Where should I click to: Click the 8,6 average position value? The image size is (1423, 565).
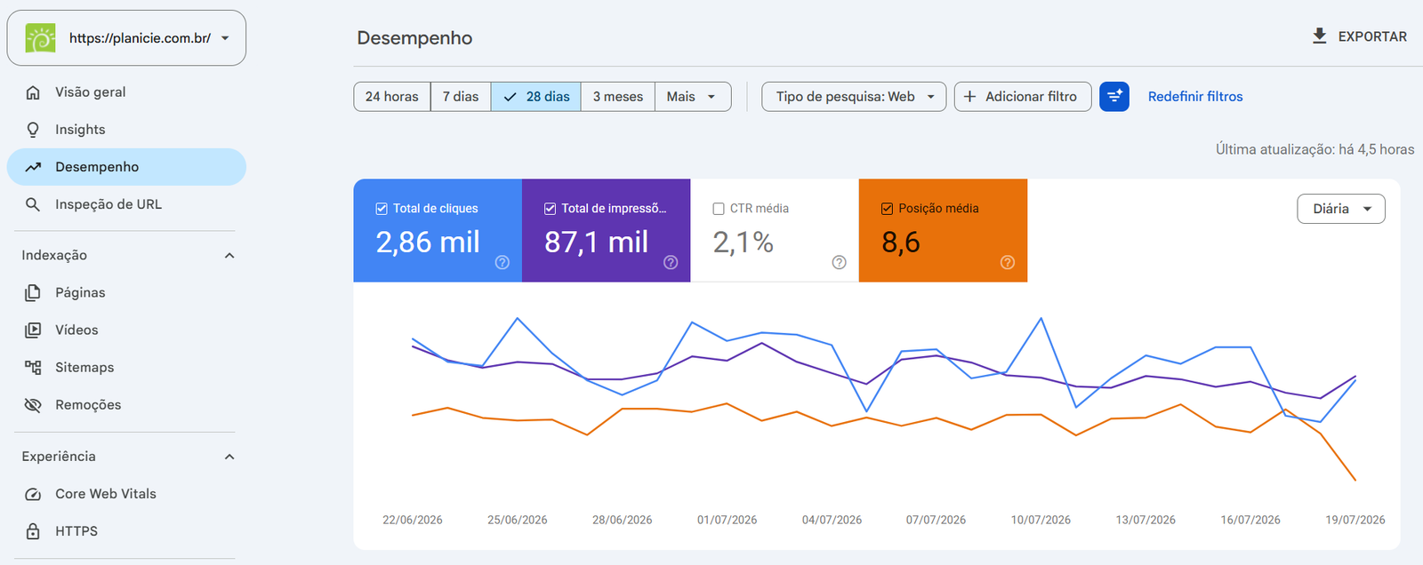tap(901, 242)
